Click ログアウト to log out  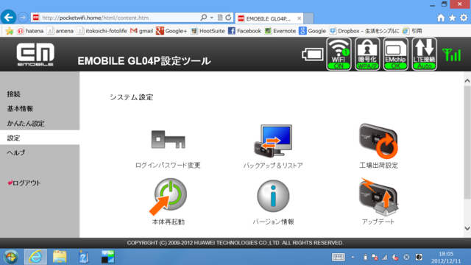tap(24, 183)
